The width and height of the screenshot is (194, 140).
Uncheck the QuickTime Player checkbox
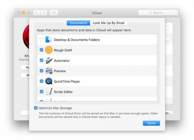42,81
